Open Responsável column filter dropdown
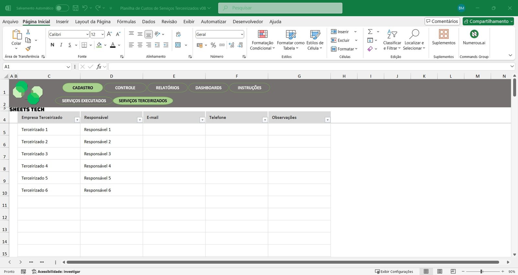The image size is (518, 275). pyautogui.click(x=140, y=120)
